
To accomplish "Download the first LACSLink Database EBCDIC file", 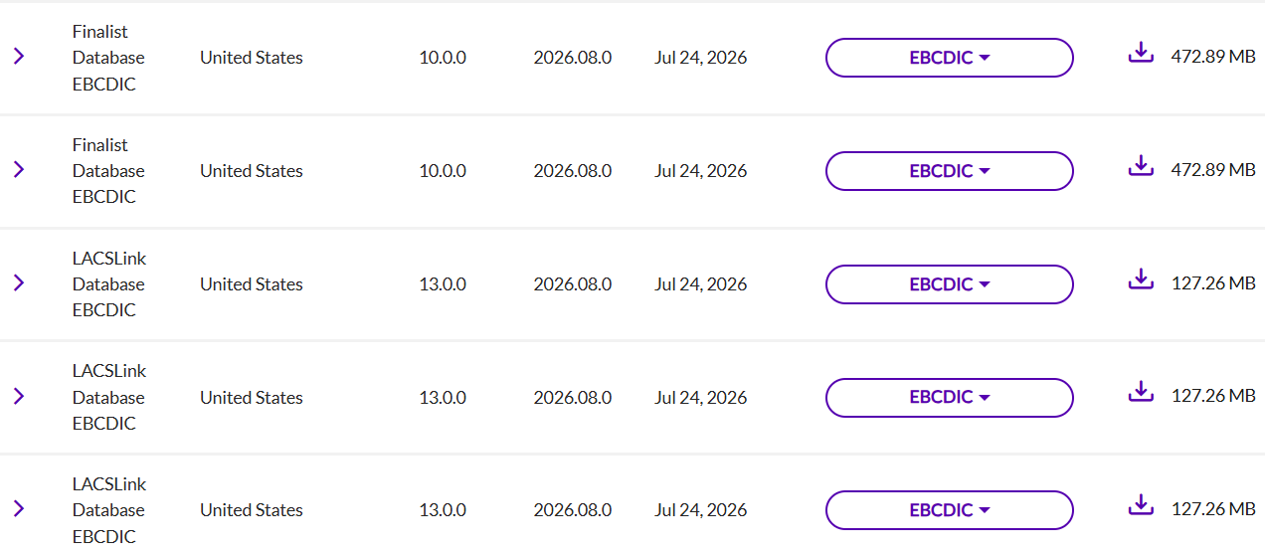I will click(1141, 279).
